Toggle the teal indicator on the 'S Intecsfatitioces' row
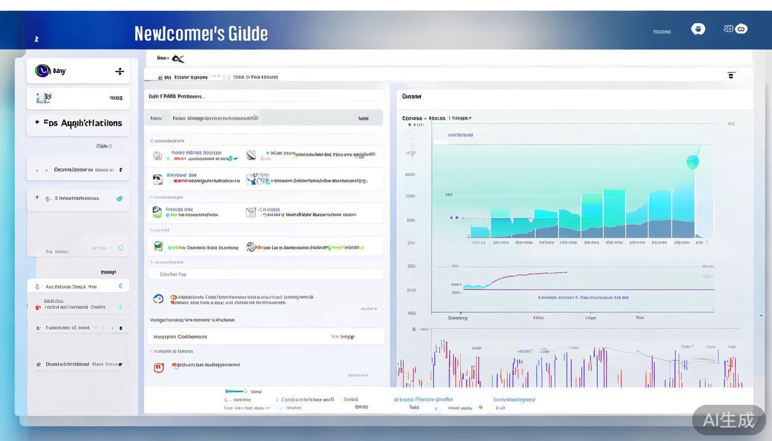Image resolution: width=772 pixels, height=441 pixels. point(119,199)
